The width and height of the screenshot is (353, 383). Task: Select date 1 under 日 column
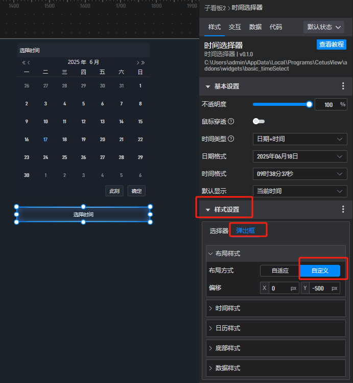[140, 86]
